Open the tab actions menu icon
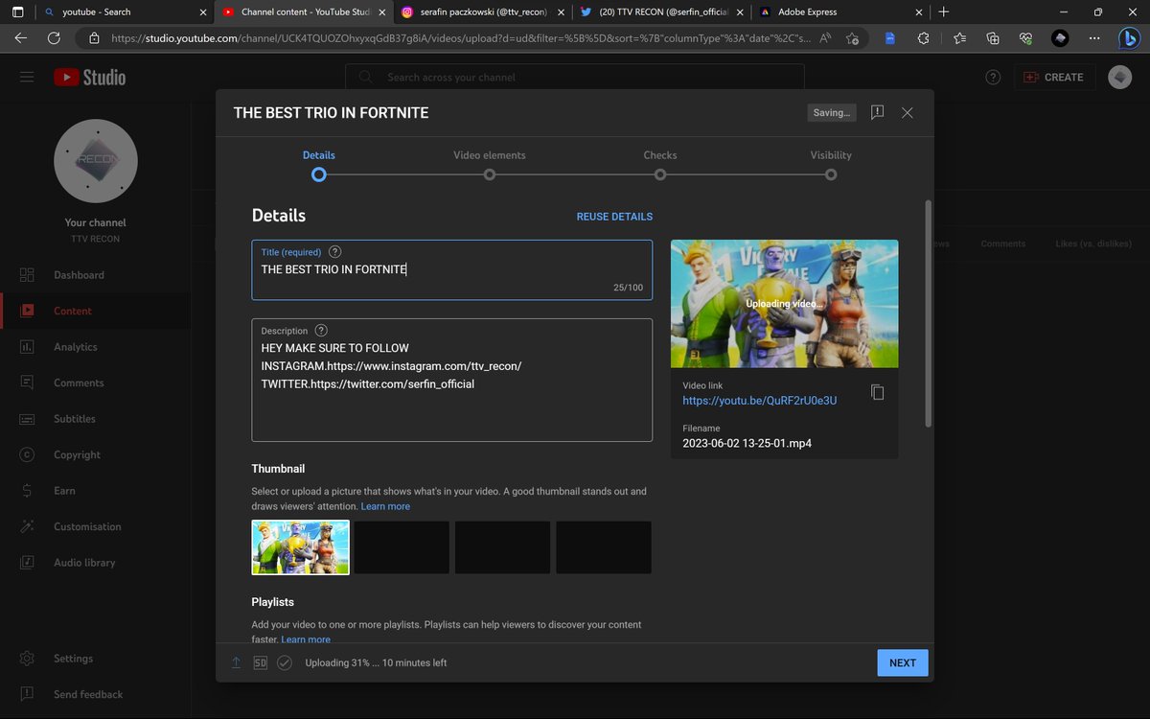Viewport: 1150px width, 719px height. pyautogui.click(x=17, y=12)
